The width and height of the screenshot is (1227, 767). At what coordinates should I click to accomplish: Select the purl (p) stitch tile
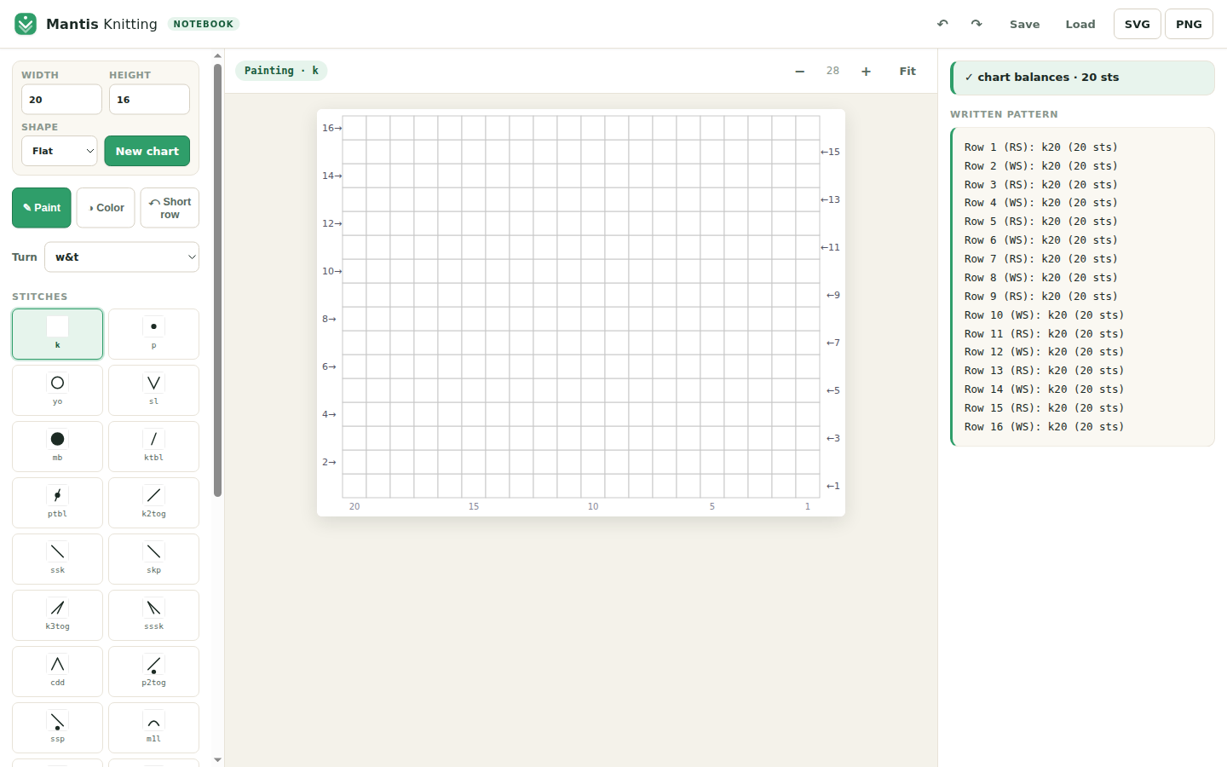(153, 334)
